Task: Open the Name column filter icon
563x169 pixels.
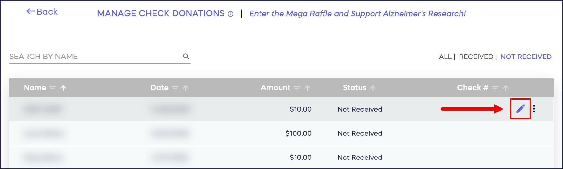Action: [53, 88]
